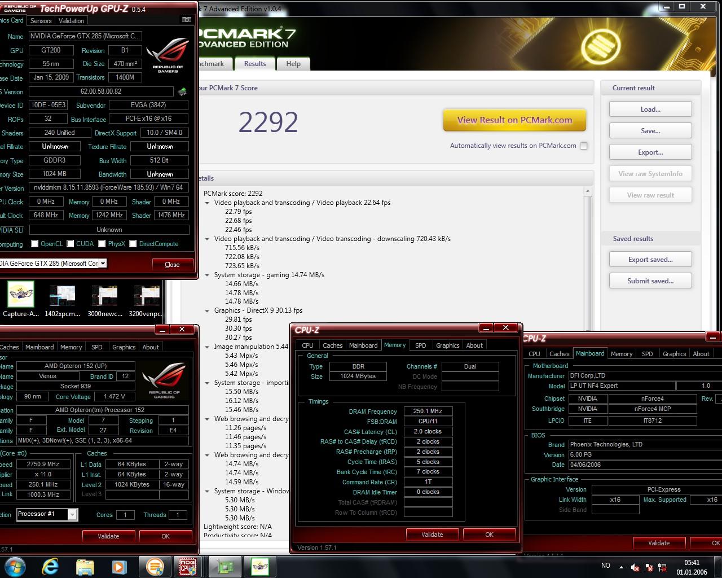
Task: Open muted volume tray icon
Action: pyautogui.click(x=635, y=567)
